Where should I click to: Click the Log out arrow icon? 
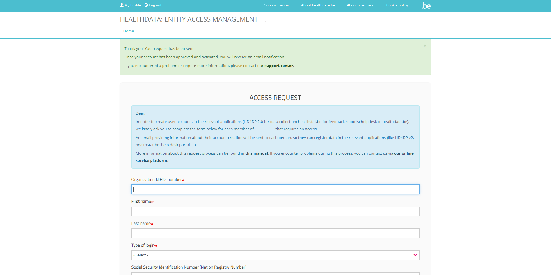coord(146,5)
